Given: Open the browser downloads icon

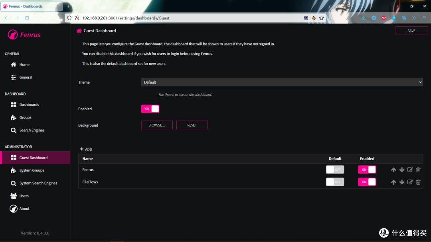Looking at the screenshot, I should pos(363,18).
